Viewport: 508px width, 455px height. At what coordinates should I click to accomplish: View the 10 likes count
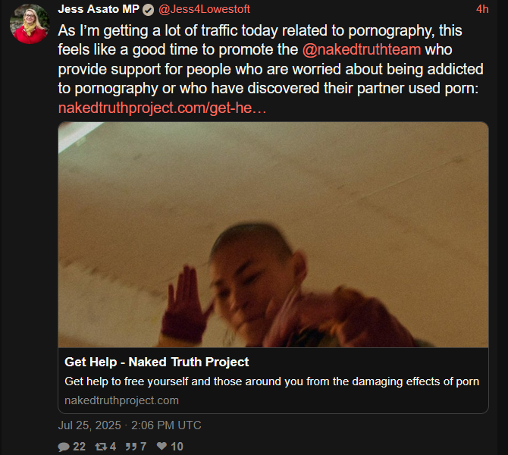pos(177,447)
